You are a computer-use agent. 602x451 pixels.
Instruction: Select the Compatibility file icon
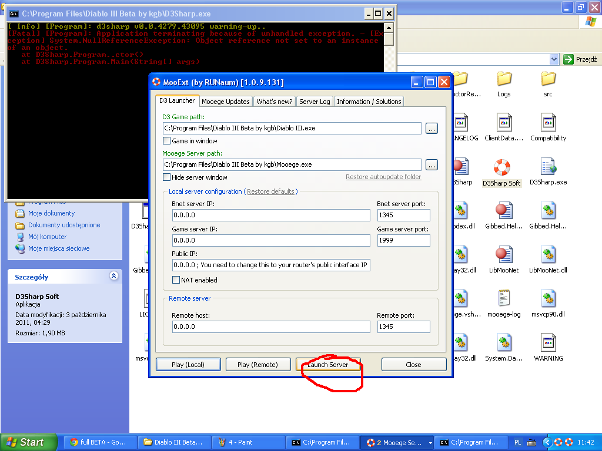[548, 122]
